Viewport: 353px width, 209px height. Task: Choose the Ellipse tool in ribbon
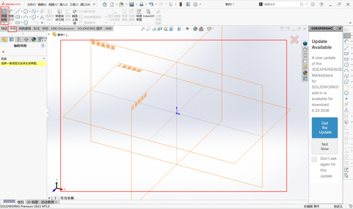(34, 17)
